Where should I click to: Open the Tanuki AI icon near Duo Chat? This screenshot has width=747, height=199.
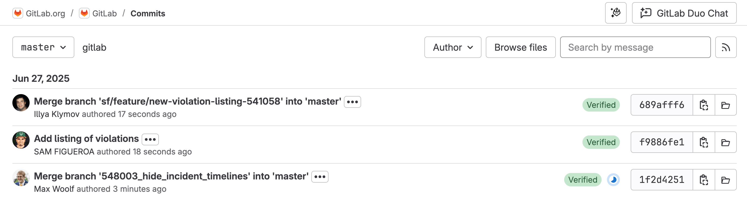(x=615, y=13)
